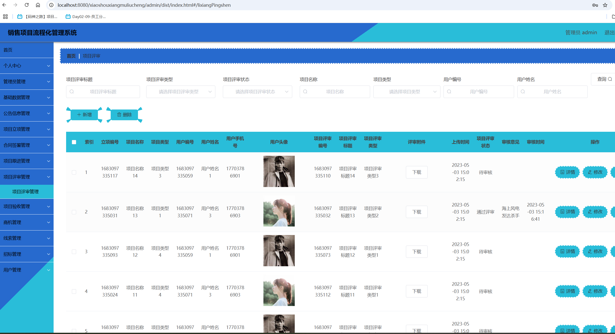615x334 pixels.
Task: Click search icon in 用户姓名 field
Action: pyautogui.click(x=523, y=92)
